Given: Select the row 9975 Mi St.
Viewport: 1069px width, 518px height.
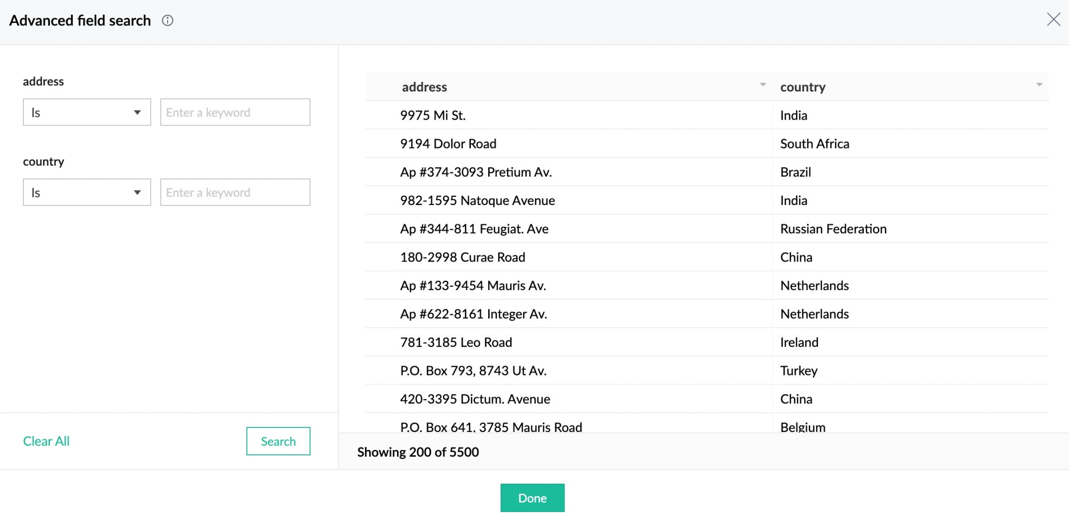Looking at the screenshot, I should coord(433,116).
